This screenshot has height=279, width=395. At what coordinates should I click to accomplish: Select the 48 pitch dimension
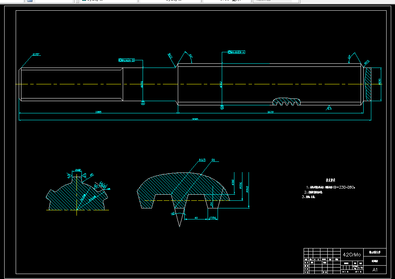tap(196, 218)
